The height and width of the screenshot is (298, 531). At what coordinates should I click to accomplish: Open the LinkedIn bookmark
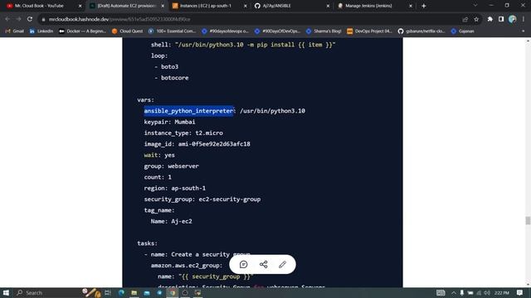(41, 31)
